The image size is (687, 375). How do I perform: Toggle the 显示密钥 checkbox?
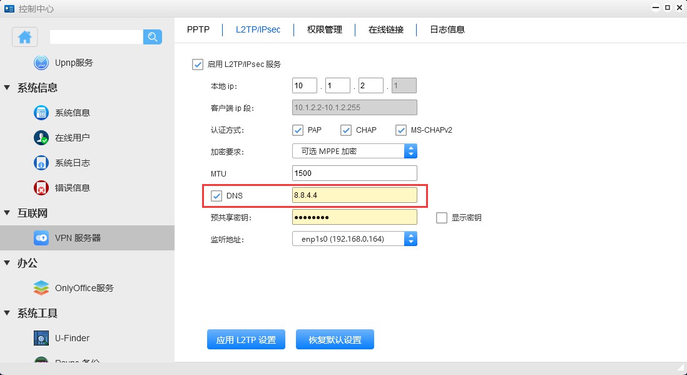442,218
